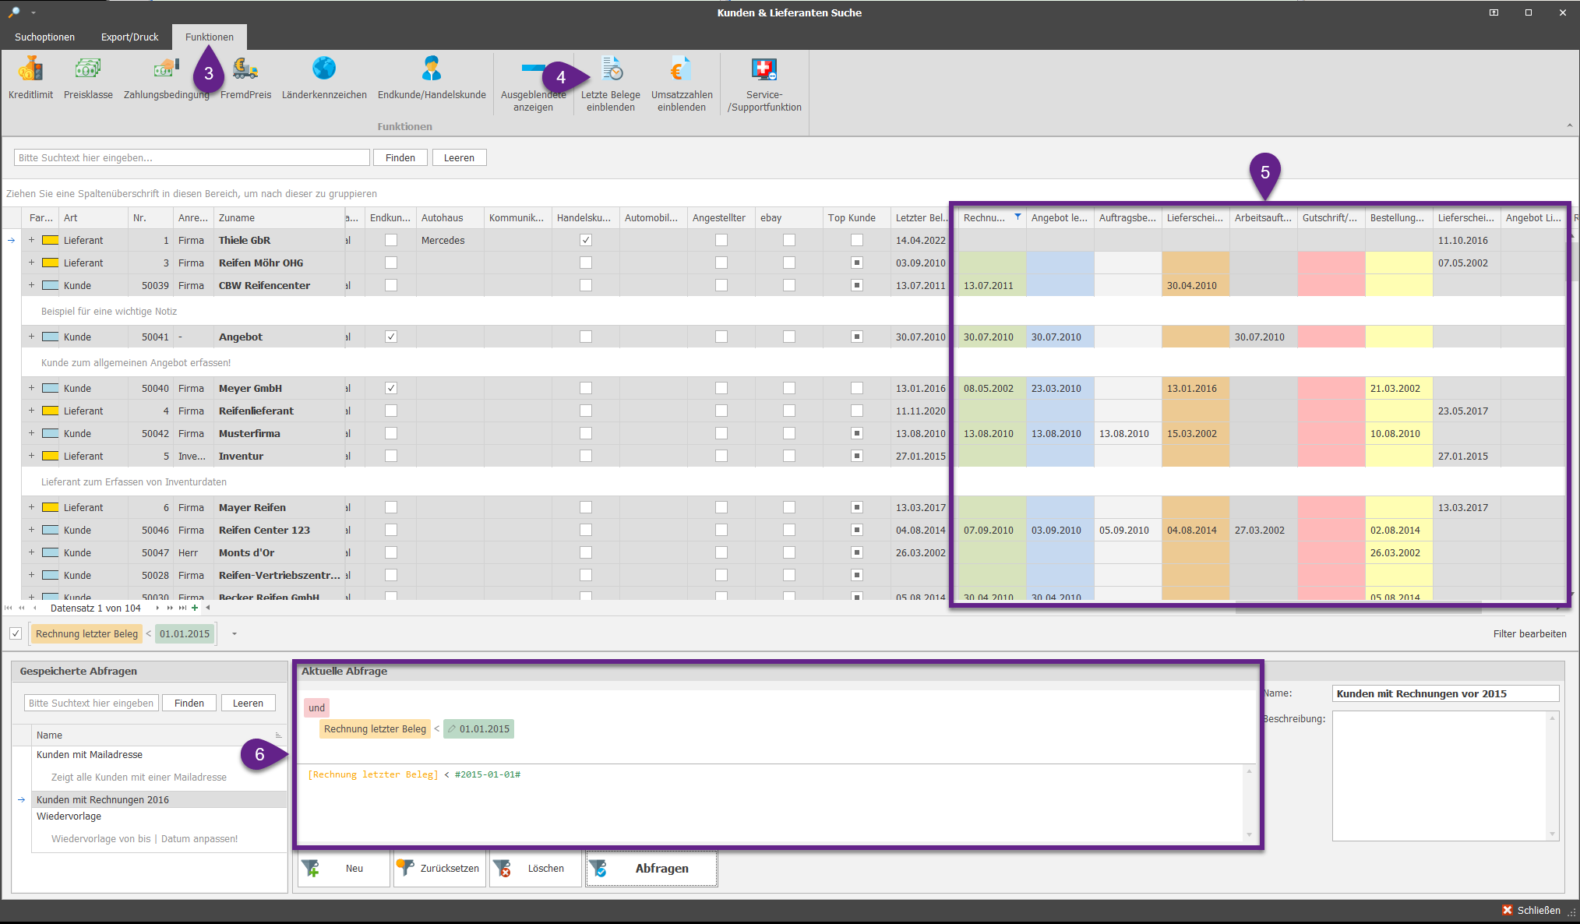This screenshot has width=1580, height=924.
Task: Select saved query Kunden mit Rechnungen 2016
Action: [160, 799]
